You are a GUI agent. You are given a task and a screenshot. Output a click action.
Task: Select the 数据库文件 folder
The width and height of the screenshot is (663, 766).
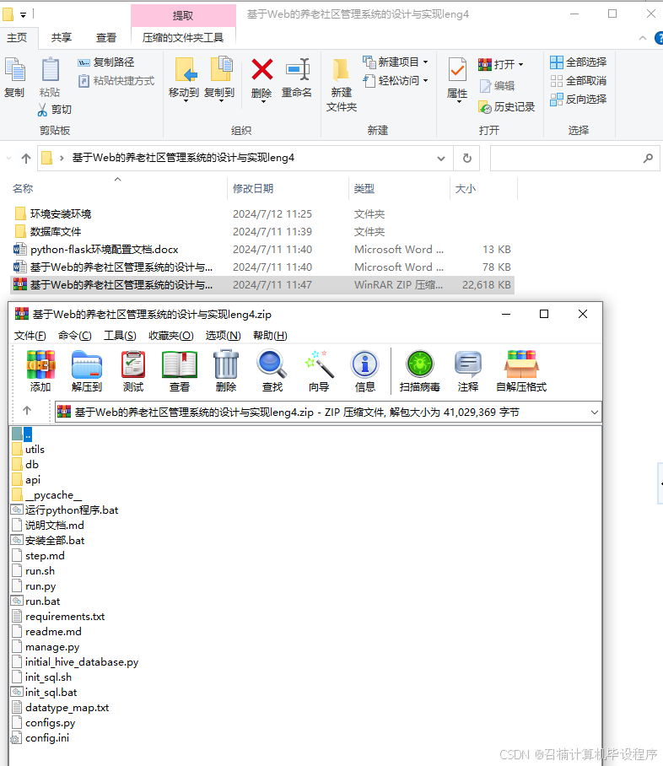(x=261, y=231)
